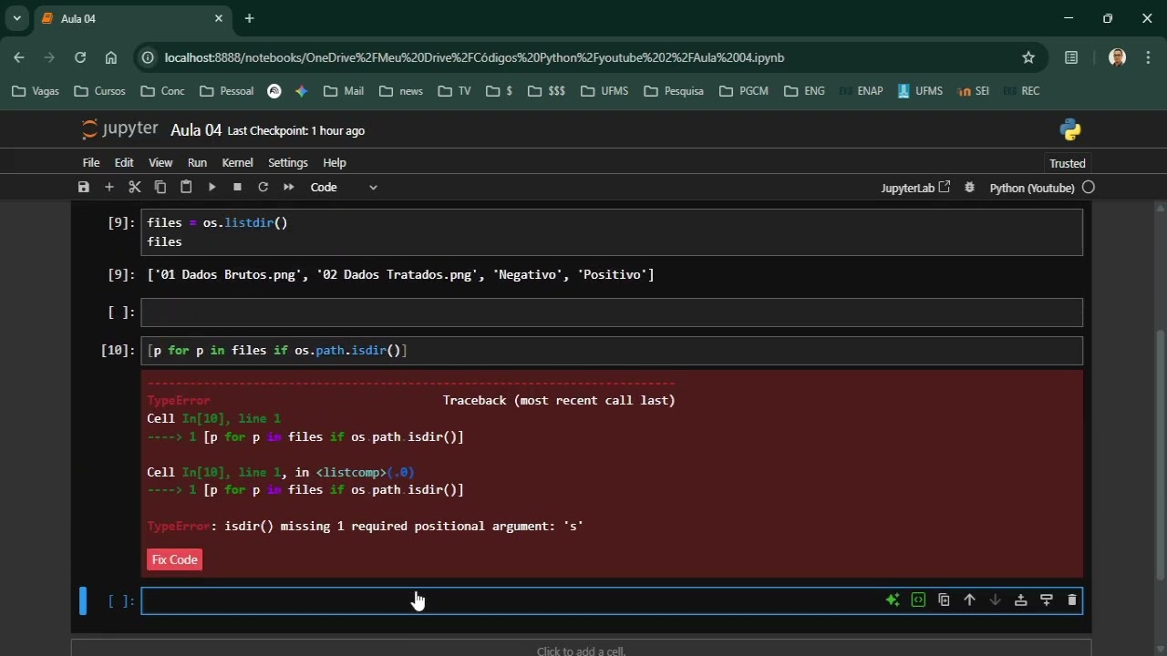Select the TypeError missing argument message
The height and width of the screenshot is (656, 1167).
[365, 526]
